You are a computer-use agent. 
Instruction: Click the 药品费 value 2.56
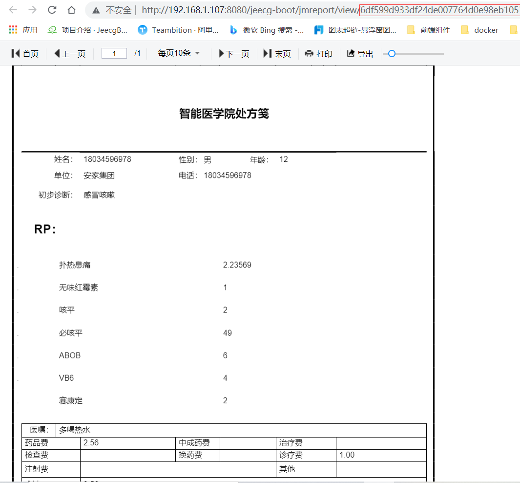(91, 443)
